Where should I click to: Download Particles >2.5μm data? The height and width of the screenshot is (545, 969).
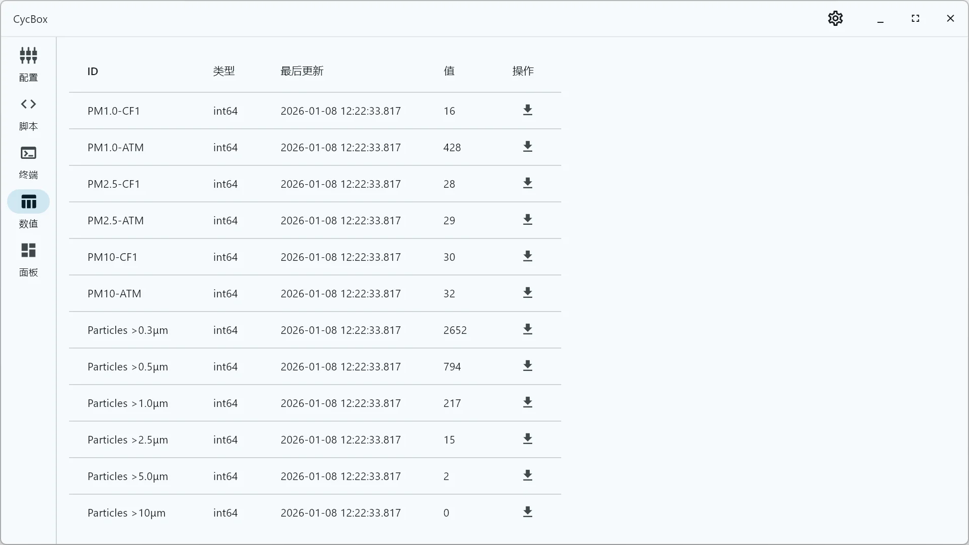(x=528, y=439)
